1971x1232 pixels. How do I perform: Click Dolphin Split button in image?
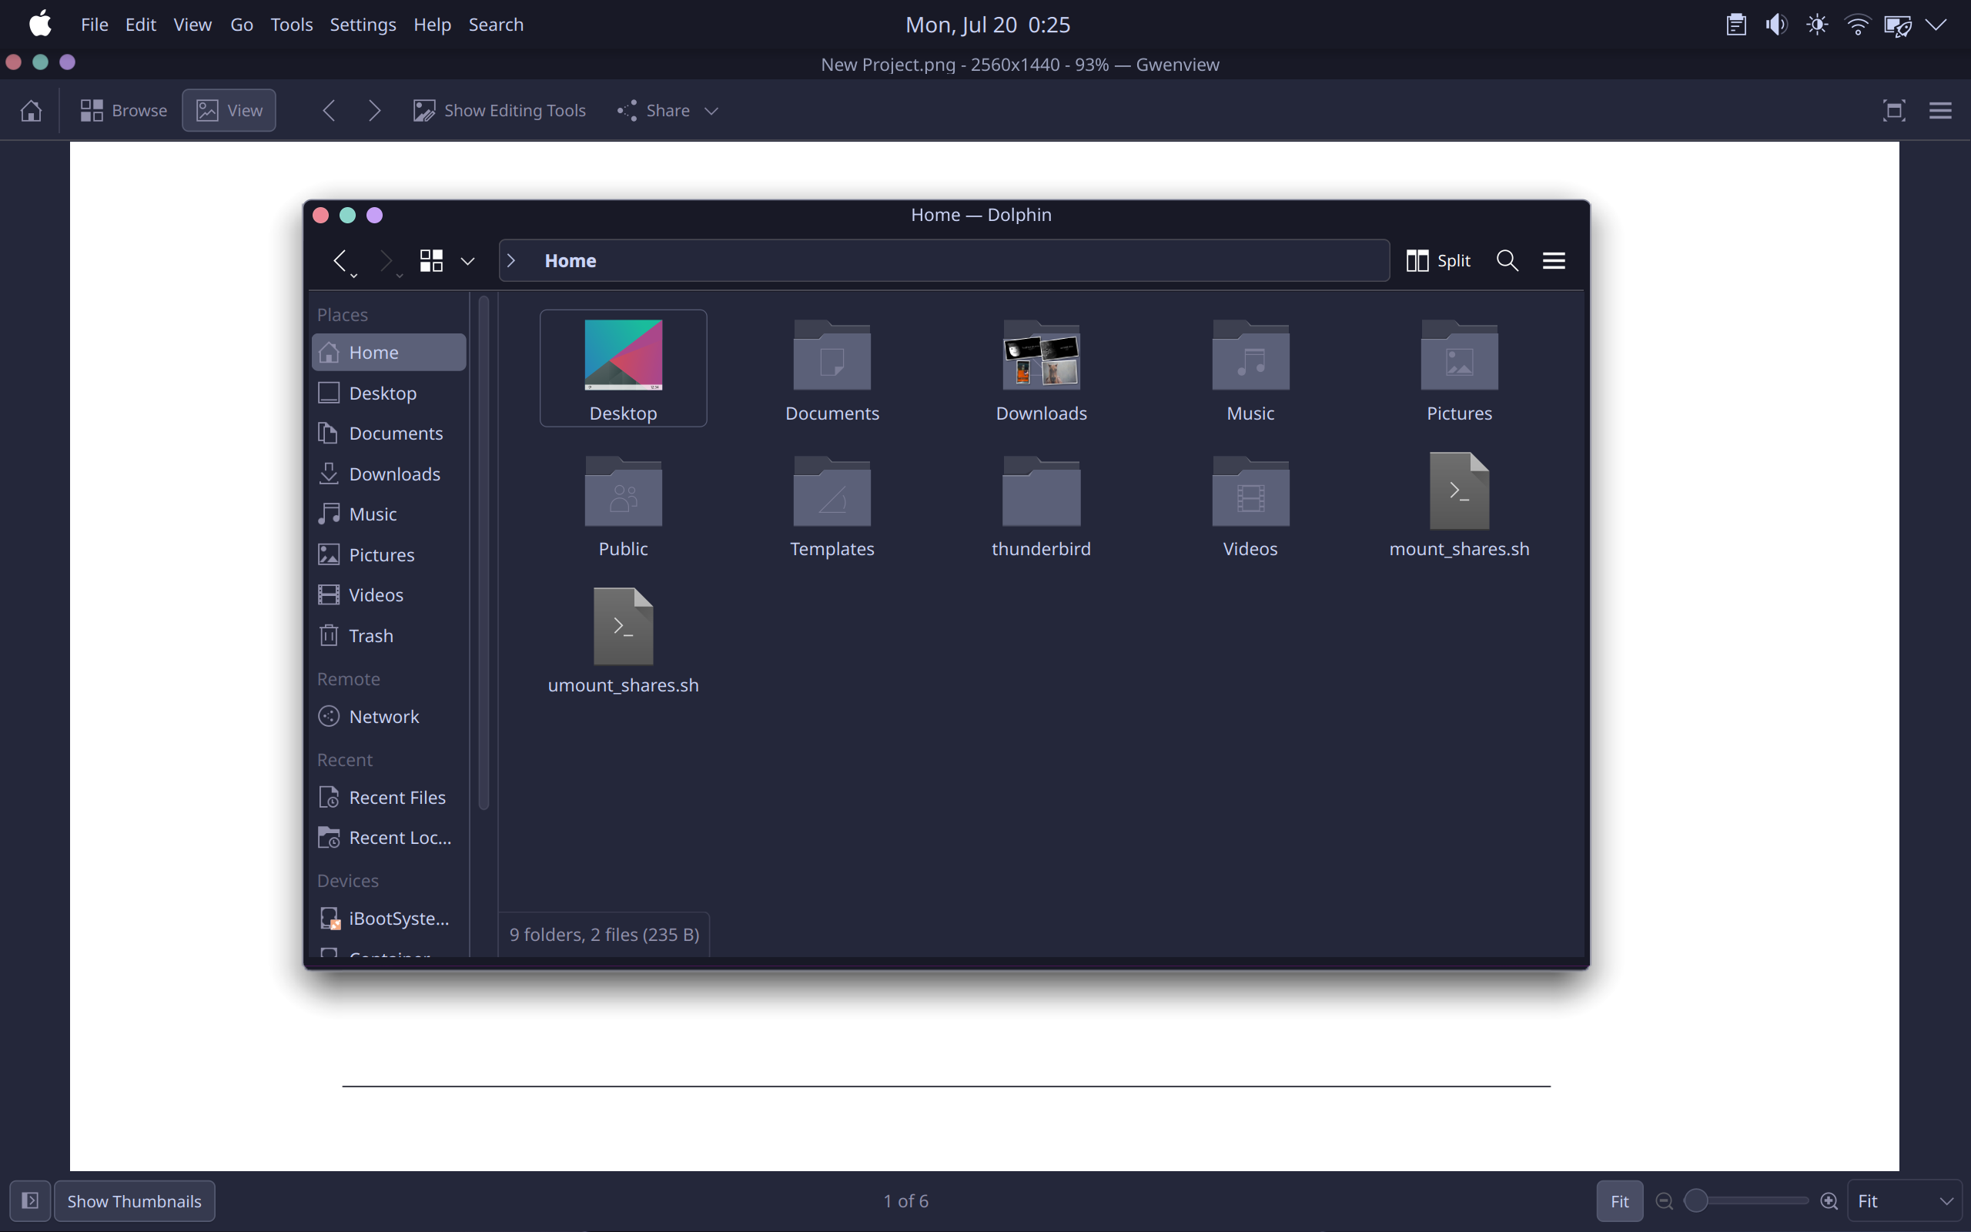pyautogui.click(x=1438, y=261)
